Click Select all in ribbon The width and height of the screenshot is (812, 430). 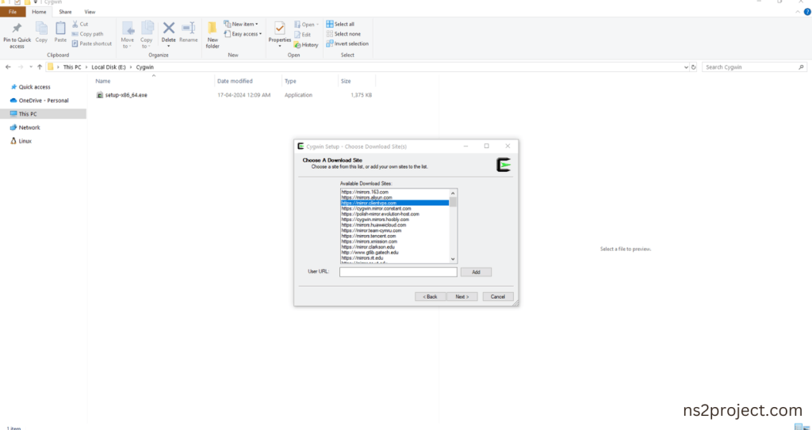point(340,24)
